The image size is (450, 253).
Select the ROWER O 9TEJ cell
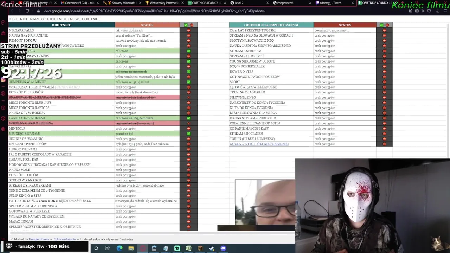point(271,72)
